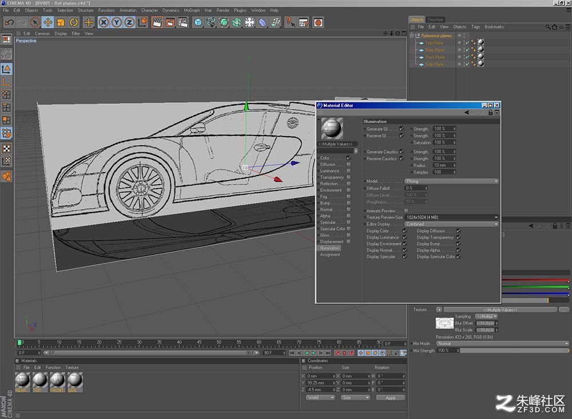Activate the Rotate tool
572x419 pixels.
pos(74,23)
